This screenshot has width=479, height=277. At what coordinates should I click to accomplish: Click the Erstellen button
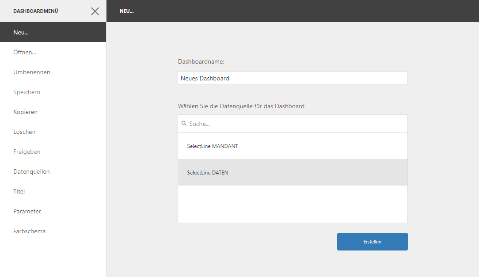click(373, 242)
